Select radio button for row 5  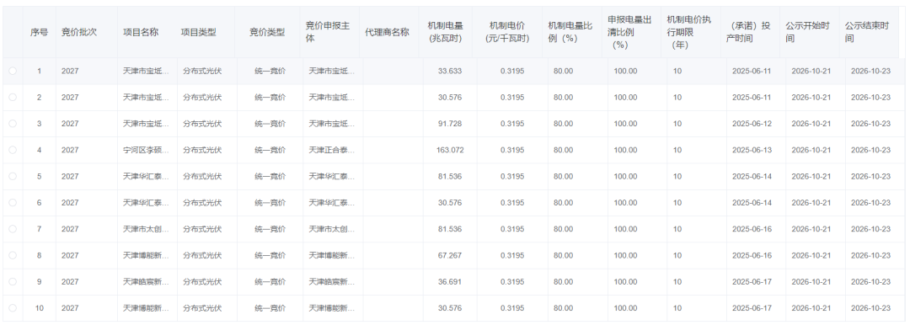pos(13,177)
